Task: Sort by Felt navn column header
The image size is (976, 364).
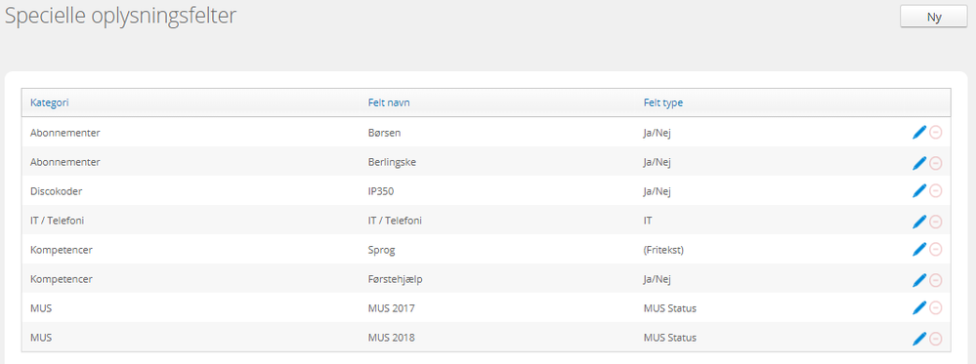Action: pyautogui.click(x=389, y=102)
